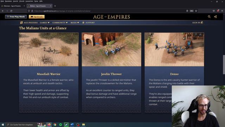Bookmark this page with the star icon
This screenshot has height=127, width=225.
coord(196,11)
